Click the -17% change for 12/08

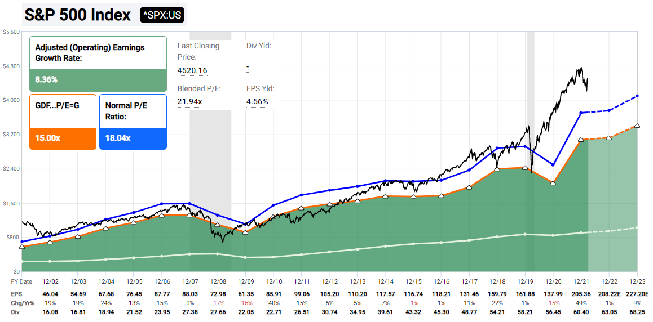[x=218, y=302]
